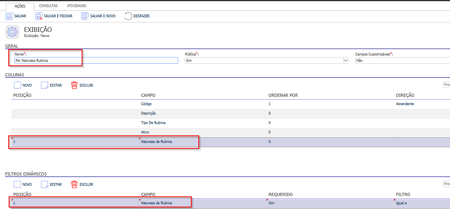
Task: Click the Desfazer undo icon
Action: click(128, 16)
